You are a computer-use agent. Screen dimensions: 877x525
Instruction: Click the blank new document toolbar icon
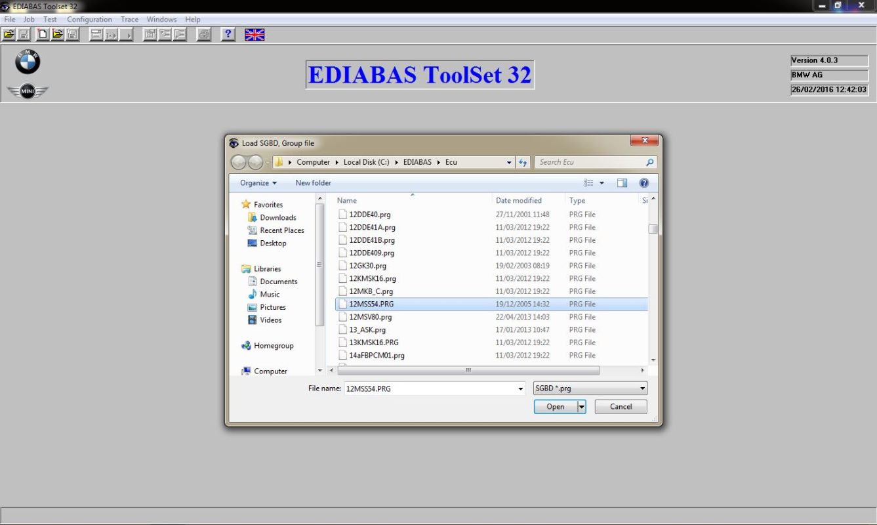pos(43,34)
